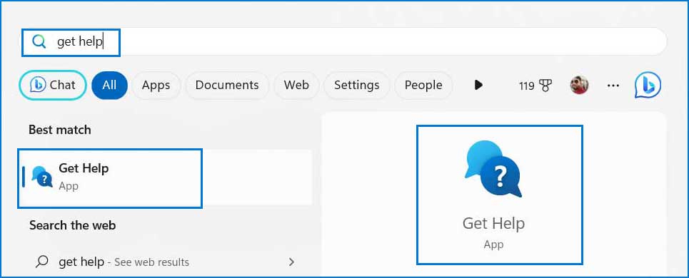Click the three-dot more options icon
The width and height of the screenshot is (689, 278).
point(613,85)
